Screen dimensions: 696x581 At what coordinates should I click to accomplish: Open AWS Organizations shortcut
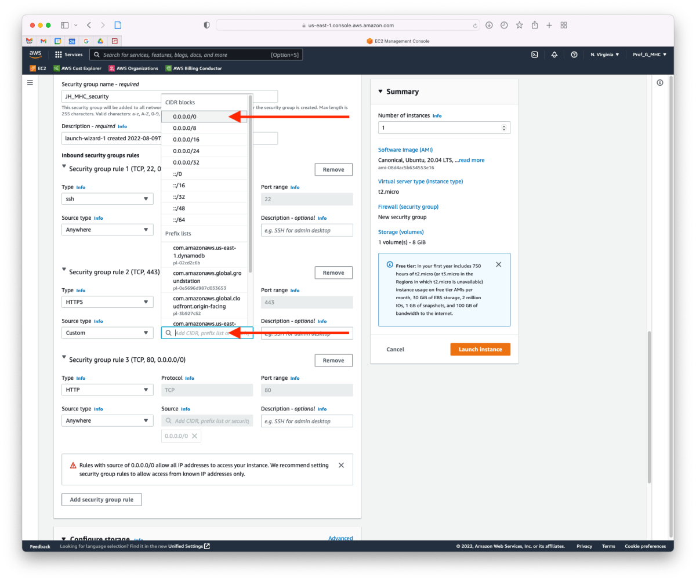[x=133, y=68]
